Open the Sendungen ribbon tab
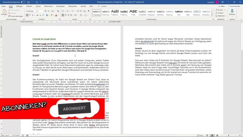This screenshot has width=243, height=137. pyautogui.click(x=60, y=6)
